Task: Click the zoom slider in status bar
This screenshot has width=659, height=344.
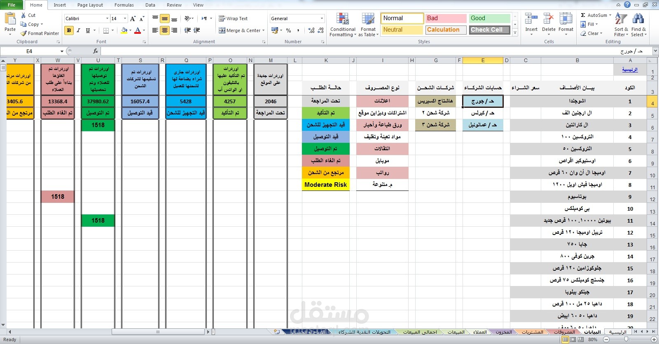Action: 626,339
